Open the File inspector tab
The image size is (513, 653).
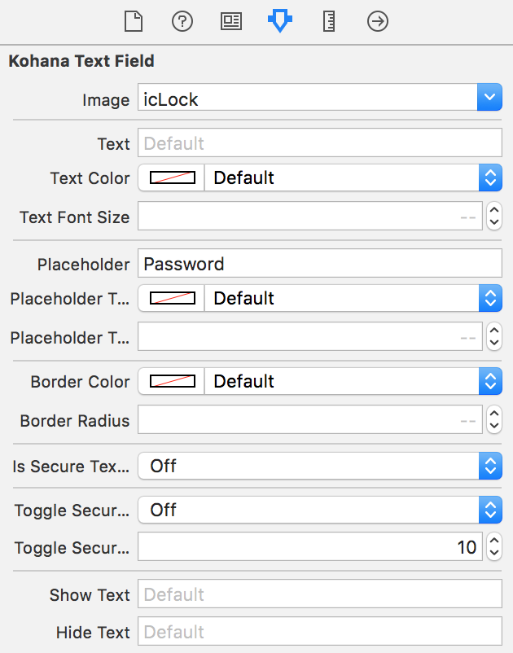point(134,21)
